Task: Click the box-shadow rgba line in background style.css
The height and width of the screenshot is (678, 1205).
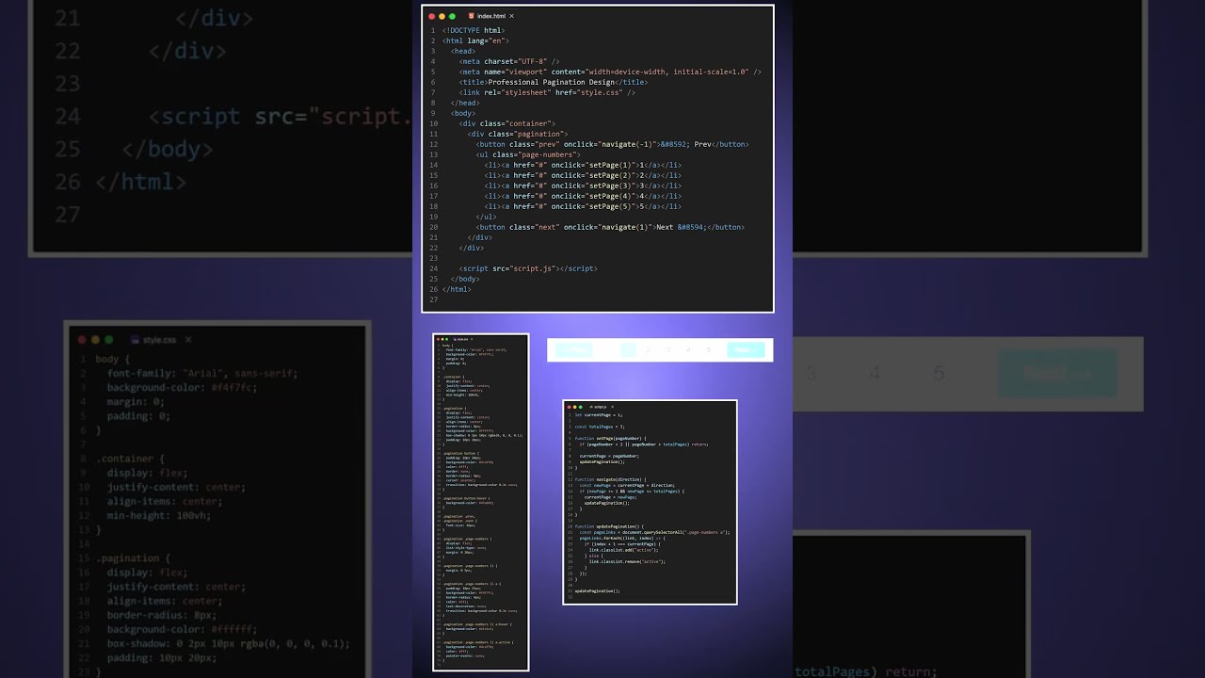Action: pos(229,643)
